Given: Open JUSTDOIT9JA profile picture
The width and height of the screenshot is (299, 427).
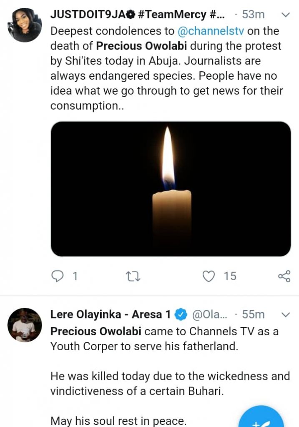Looking at the screenshot, I should [x=25, y=25].
